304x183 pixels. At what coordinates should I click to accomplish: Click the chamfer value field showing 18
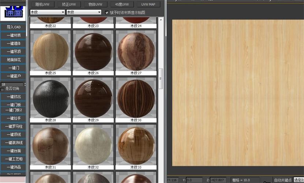click(12, 84)
